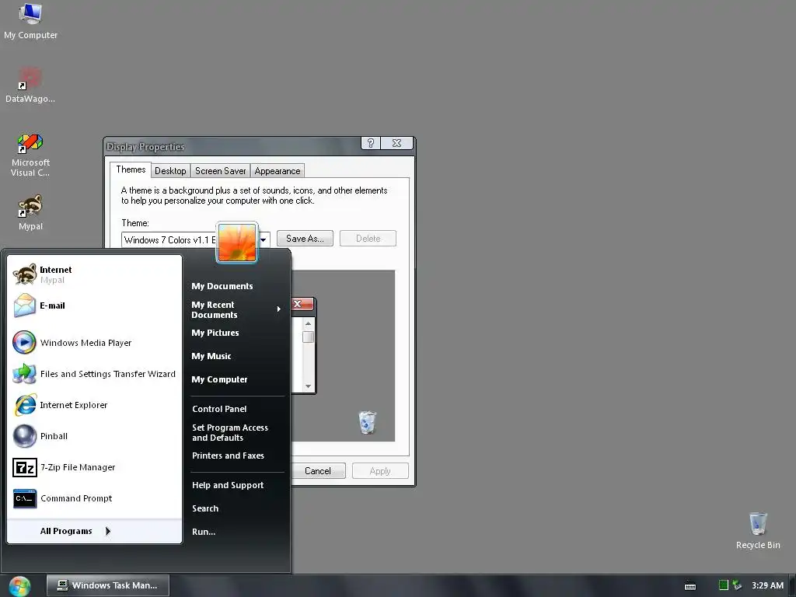Open Search from Start menu
Screen dimensions: 796x597
236,508
